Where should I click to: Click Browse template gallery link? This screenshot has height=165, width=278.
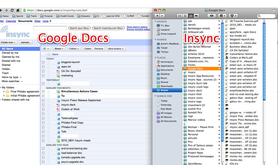(139, 29)
